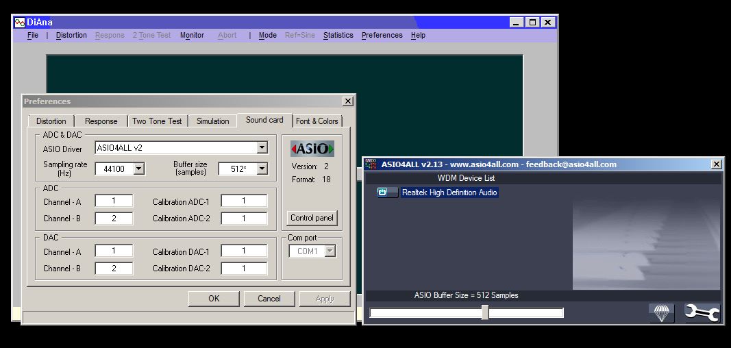Viewport: 731px width, 348px height.
Task: Adjust the ASIO buffer size slider handle
Action: click(485, 312)
